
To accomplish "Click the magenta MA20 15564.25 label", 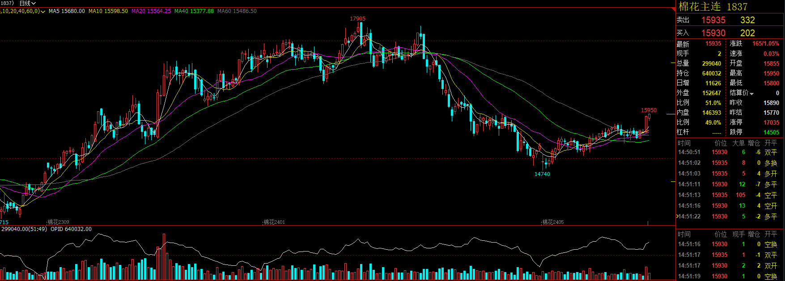I will 151,11.
